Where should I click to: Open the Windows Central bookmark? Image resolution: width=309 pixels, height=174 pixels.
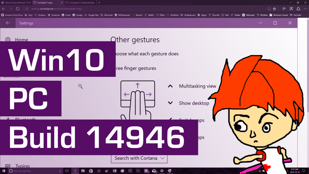[x=279, y=15]
